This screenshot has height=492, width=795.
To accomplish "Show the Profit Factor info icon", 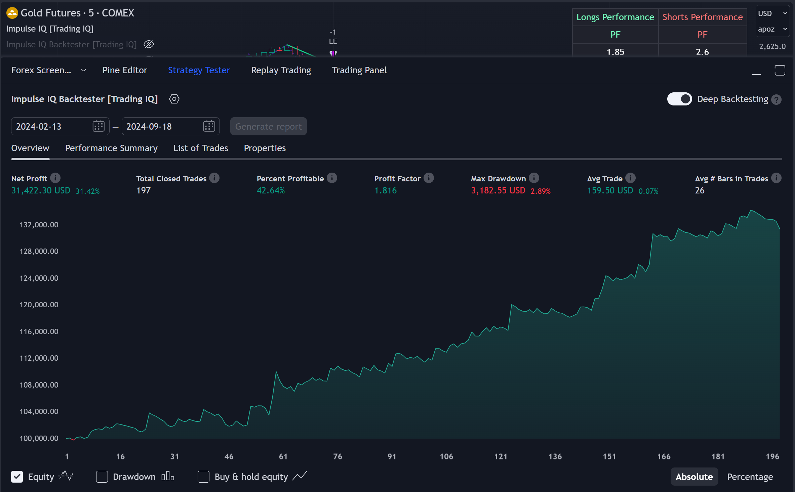I will pyautogui.click(x=429, y=178).
